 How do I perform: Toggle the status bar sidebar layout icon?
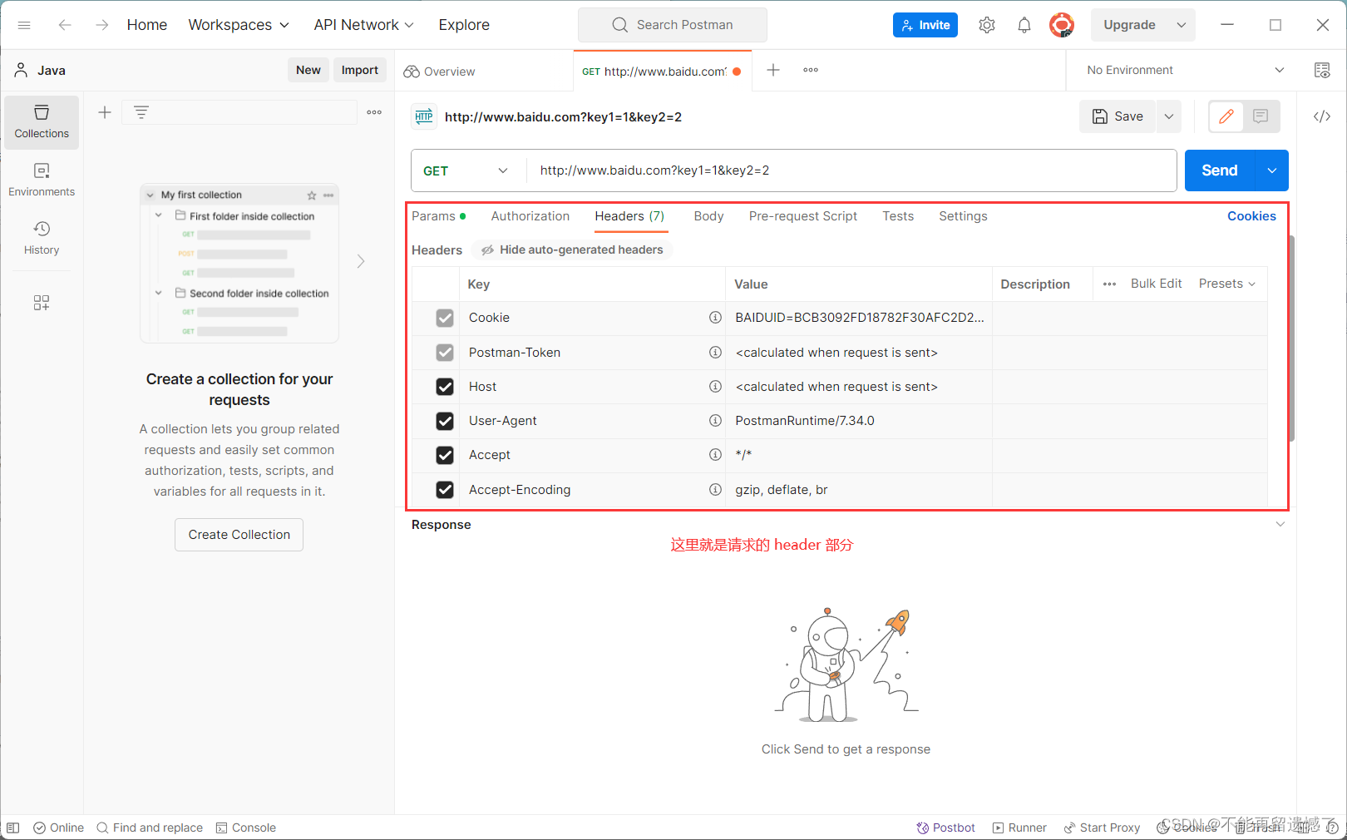click(13, 828)
